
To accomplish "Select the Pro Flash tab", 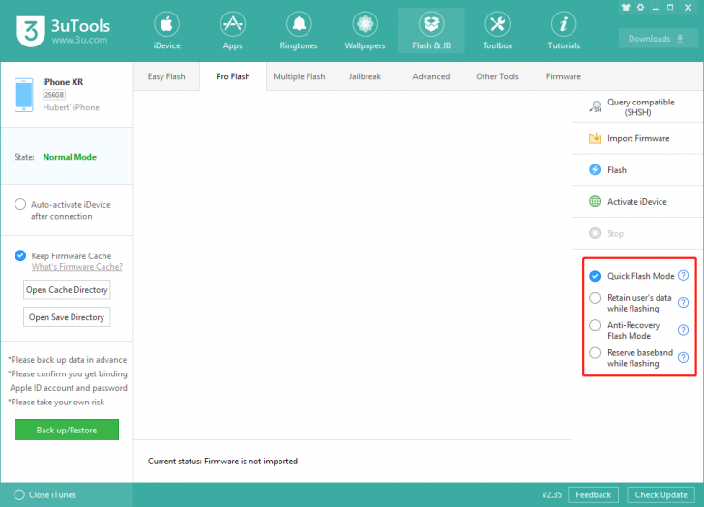I will tap(232, 76).
